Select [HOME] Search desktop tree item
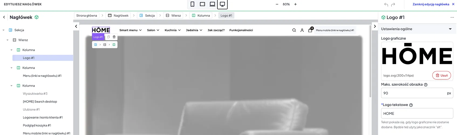The width and height of the screenshot is (457, 135). pos(40,101)
